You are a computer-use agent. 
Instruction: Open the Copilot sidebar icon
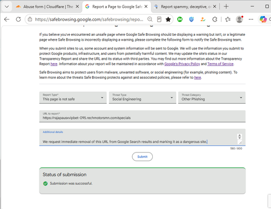[263, 20]
